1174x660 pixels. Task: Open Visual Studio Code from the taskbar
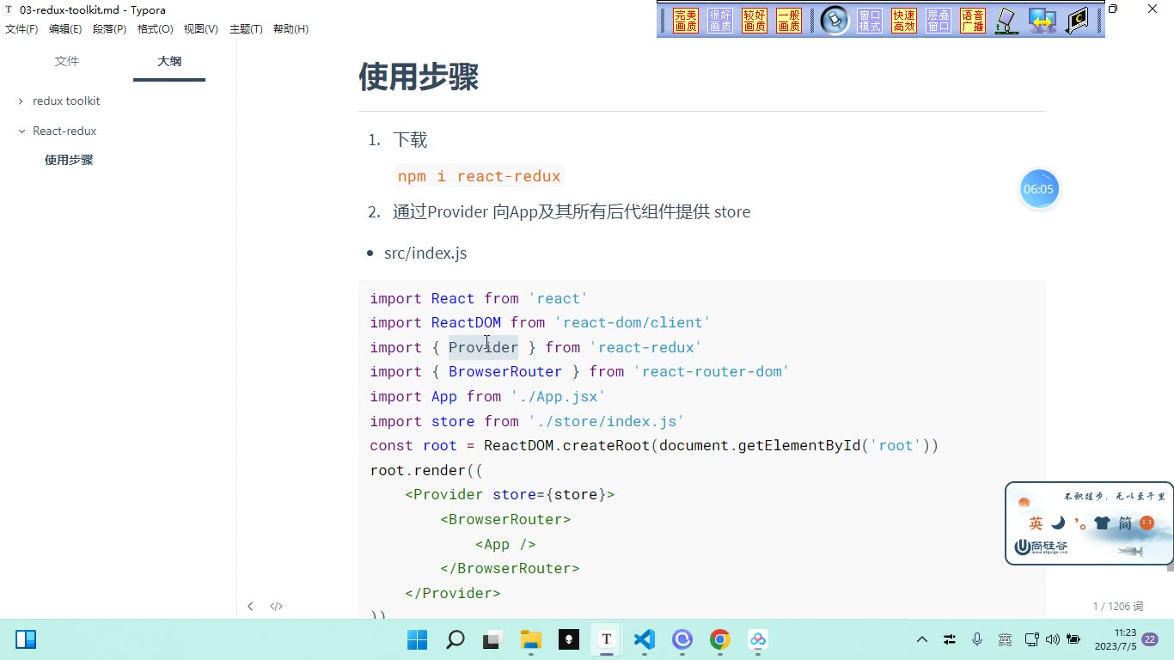645,639
